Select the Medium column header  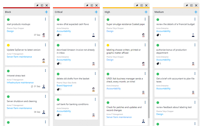coord(159,12)
